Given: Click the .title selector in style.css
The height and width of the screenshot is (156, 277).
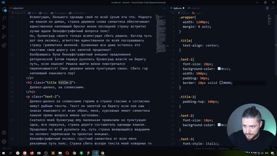Looking at the screenshot, I should (185, 41).
